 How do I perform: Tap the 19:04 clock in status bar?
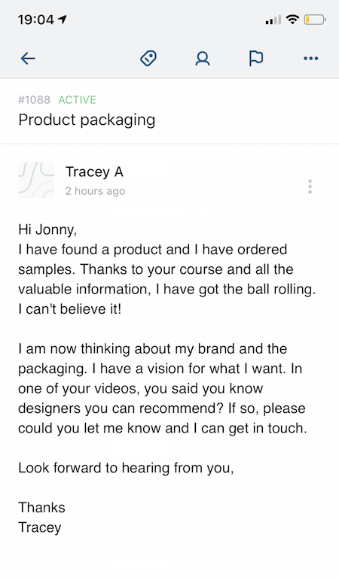(36, 20)
